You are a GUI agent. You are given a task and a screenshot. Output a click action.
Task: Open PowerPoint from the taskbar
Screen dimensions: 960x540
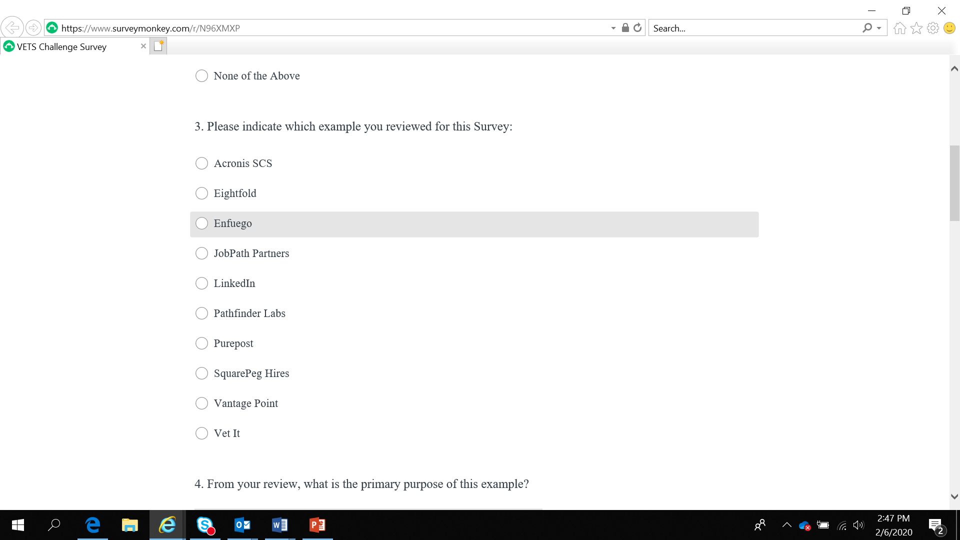pos(317,525)
